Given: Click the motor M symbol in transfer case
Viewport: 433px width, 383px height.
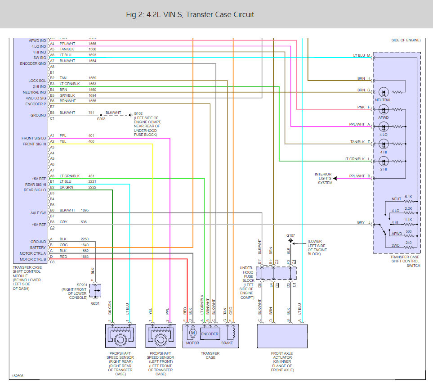Looking at the screenshot, I should 193,333.
